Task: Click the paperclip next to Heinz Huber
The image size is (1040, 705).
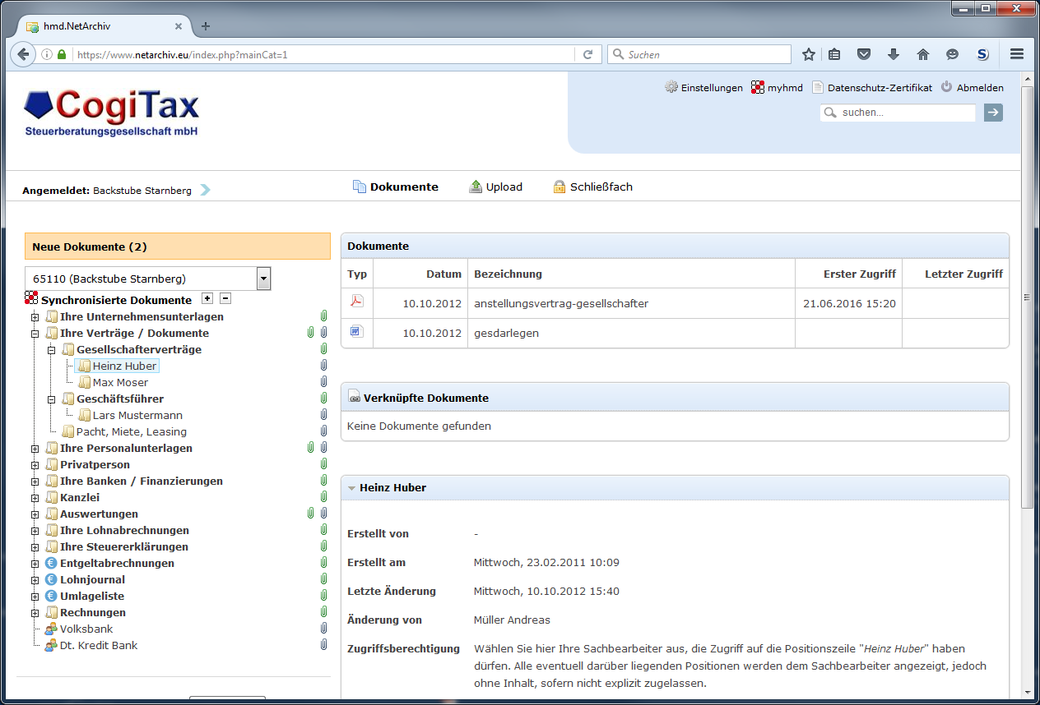Action: pyautogui.click(x=323, y=366)
